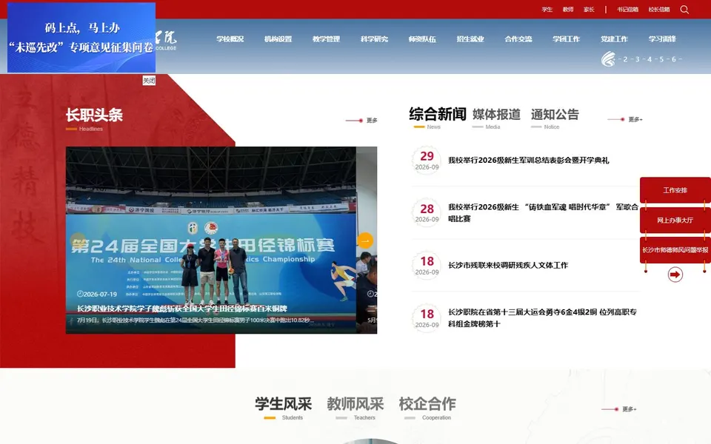This screenshot has height=444, width=711.
Task: Click the 29 2026-09 date badge
Action: click(x=427, y=161)
